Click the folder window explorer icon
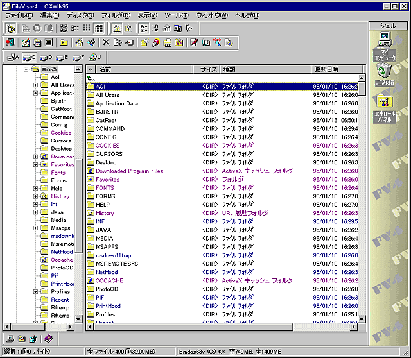This screenshot has width=411, height=358. [37, 43]
